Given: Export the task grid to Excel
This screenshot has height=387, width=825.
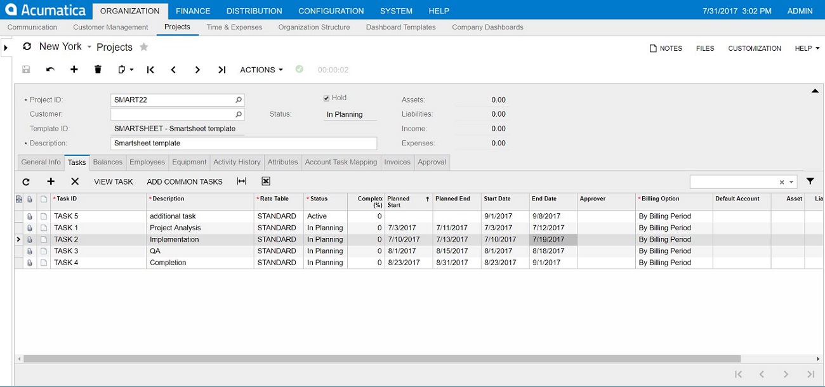Looking at the screenshot, I should (x=265, y=181).
